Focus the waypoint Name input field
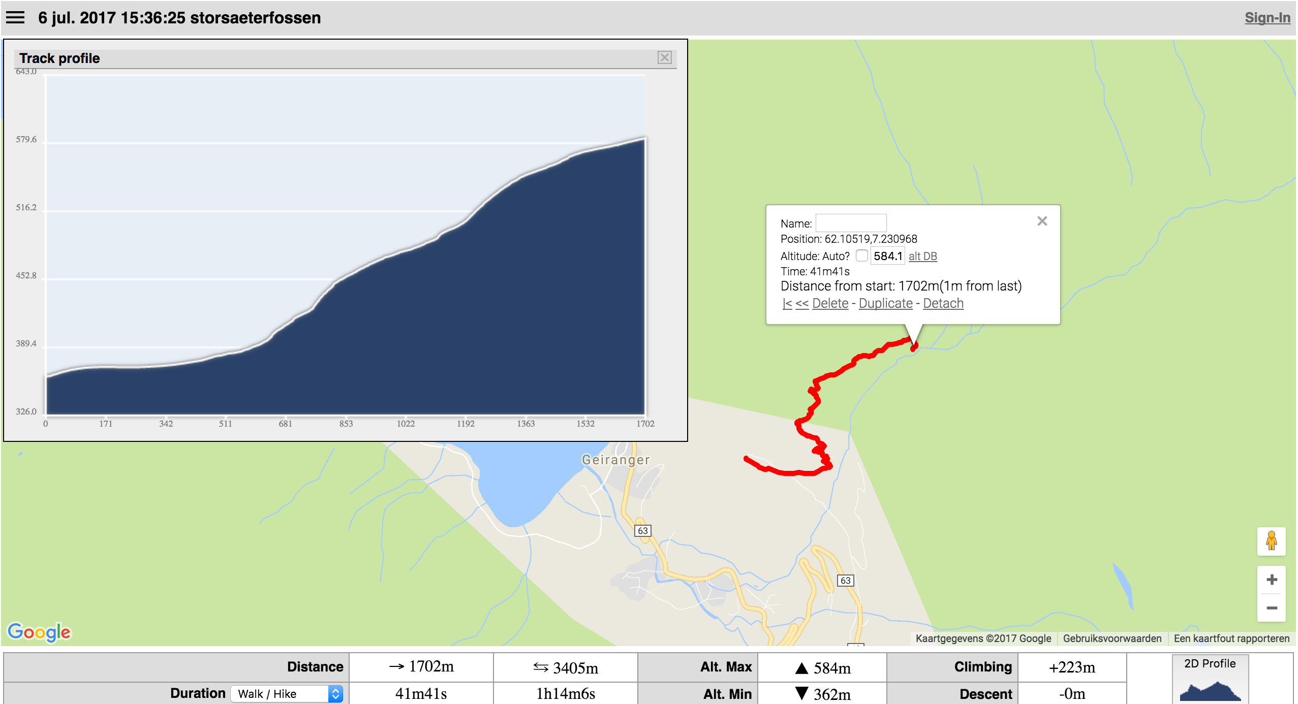Screen dimensions: 1298x704 click(851, 223)
